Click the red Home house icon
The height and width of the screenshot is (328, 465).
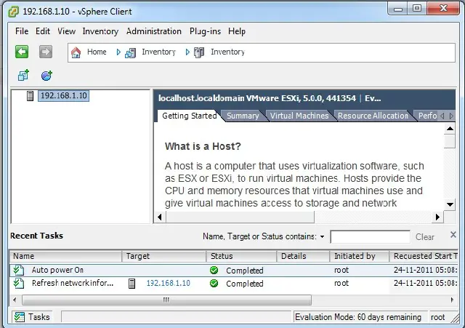coord(76,52)
